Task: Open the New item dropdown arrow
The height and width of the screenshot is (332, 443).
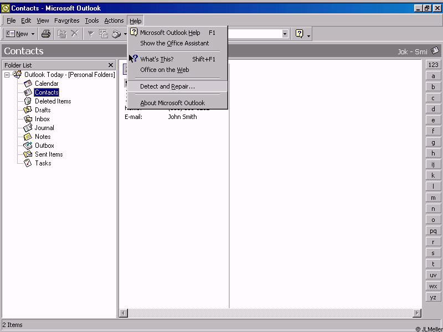Action: 33,34
